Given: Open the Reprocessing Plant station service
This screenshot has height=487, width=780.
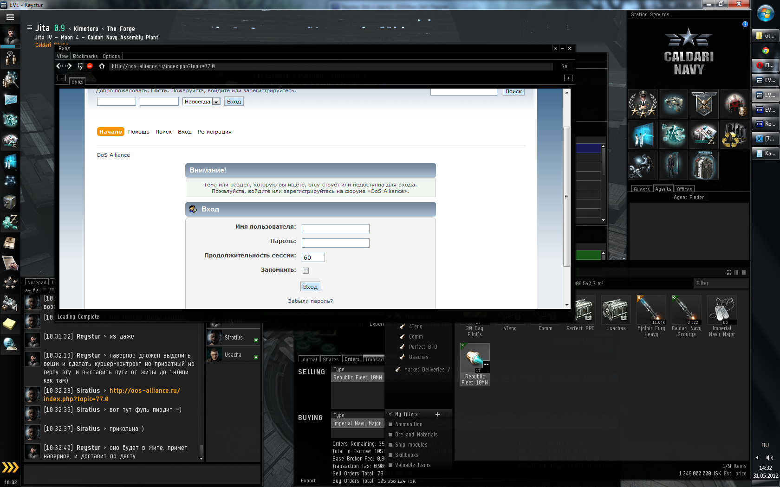Looking at the screenshot, I should (734, 135).
